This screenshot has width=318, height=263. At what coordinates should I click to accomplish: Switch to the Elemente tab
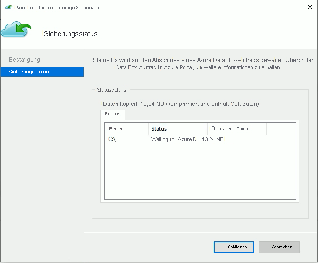click(x=112, y=114)
